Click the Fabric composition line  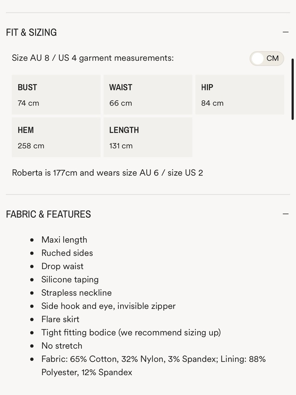pos(154,366)
